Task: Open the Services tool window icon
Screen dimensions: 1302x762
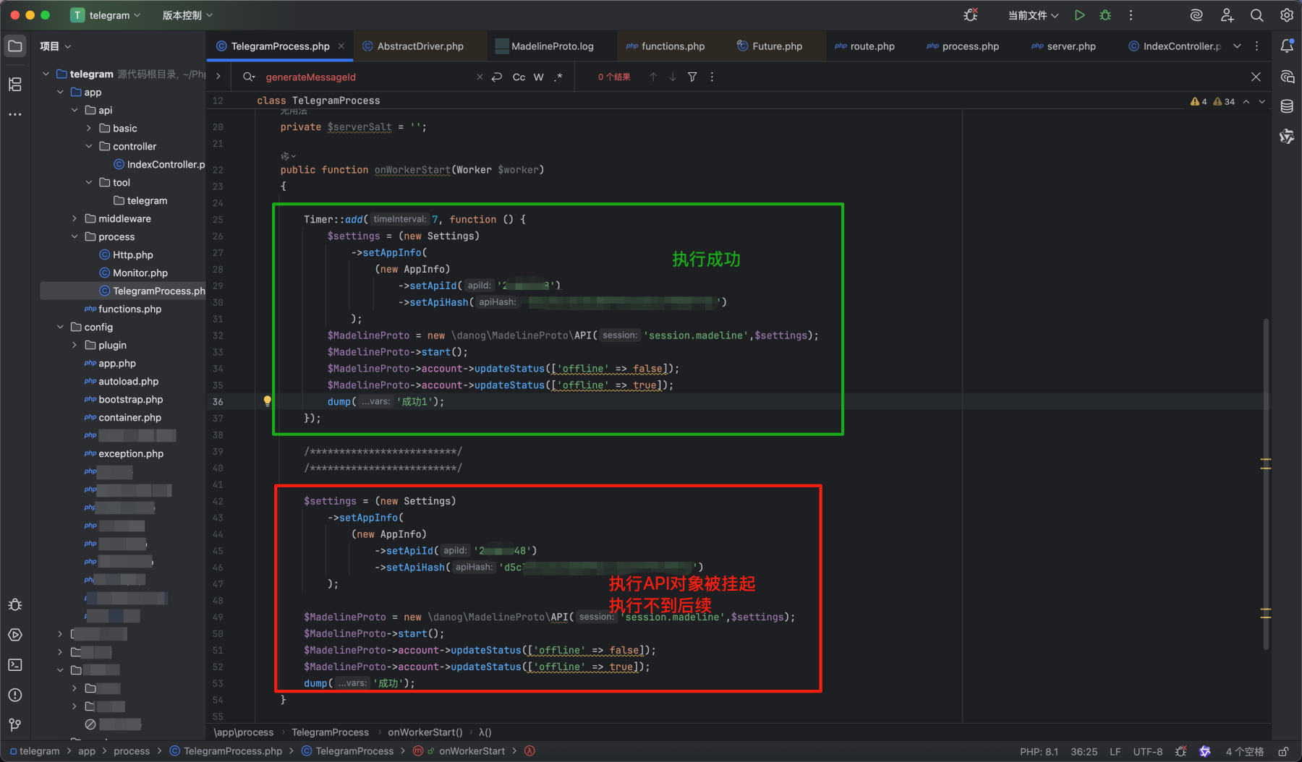Action: click(x=15, y=635)
